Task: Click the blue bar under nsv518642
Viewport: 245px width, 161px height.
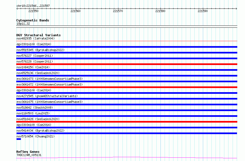Action: tap(127, 110)
